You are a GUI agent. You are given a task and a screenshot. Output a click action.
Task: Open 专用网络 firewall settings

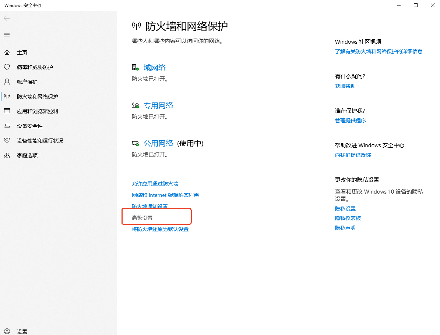pyautogui.click(x=158, y=105)
